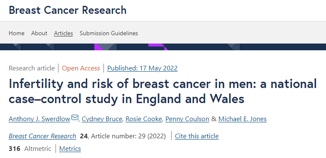This screenshot has width=326, height=158.
Task: Go to the About menu item
Action: 39,34
